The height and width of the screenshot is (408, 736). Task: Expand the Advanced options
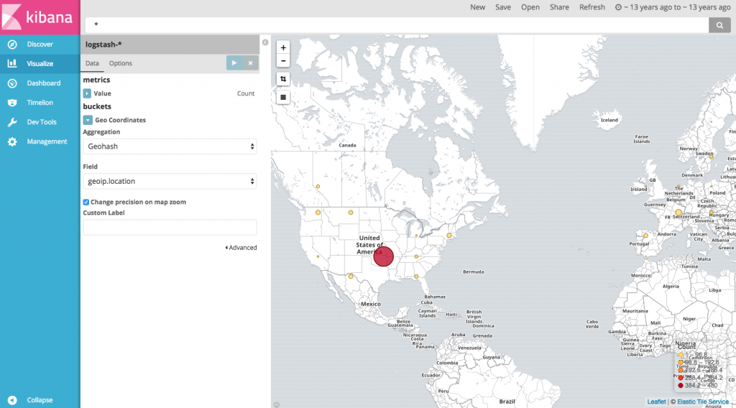[x=241, y=248]
